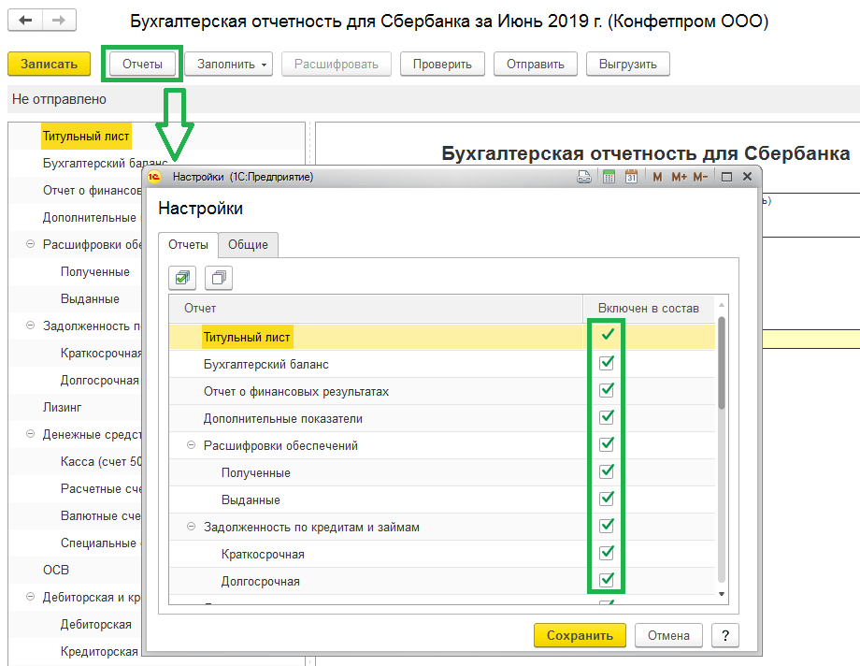Open the Заполнить dropdown button
Viewport: 860px width, 666px height.
pos(227,65)
